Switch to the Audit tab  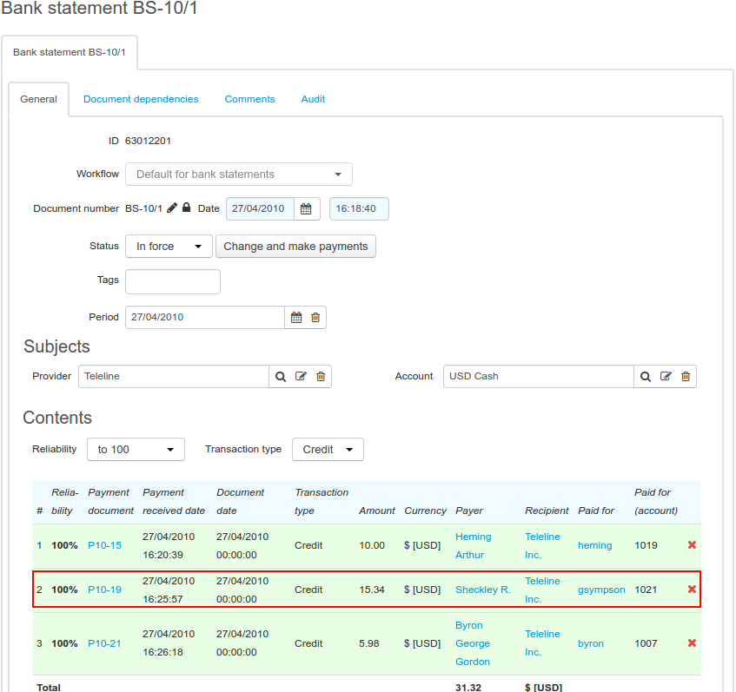pos(313,99)
